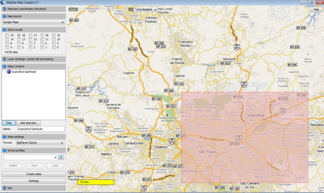
Task: Click the SP-348 road shield on the map
Action: coord(169,91)
